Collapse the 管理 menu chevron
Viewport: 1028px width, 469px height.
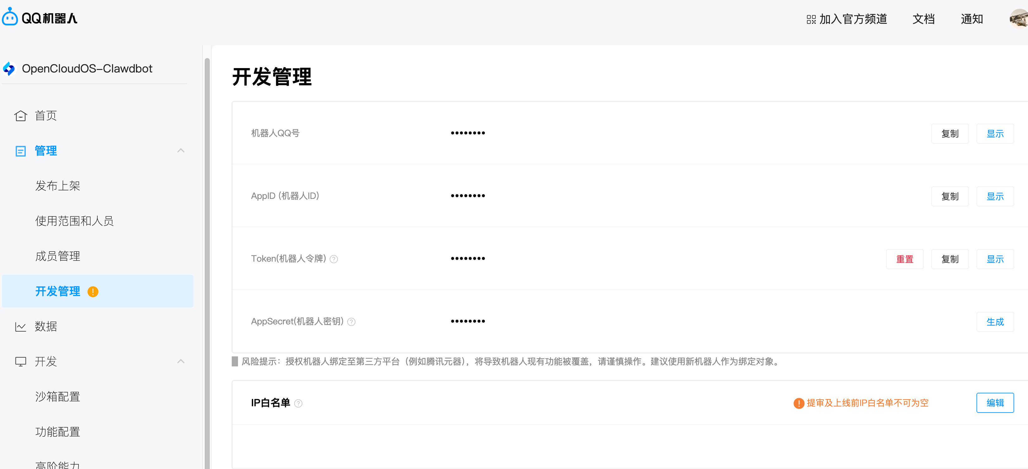(x=181, y=150)
